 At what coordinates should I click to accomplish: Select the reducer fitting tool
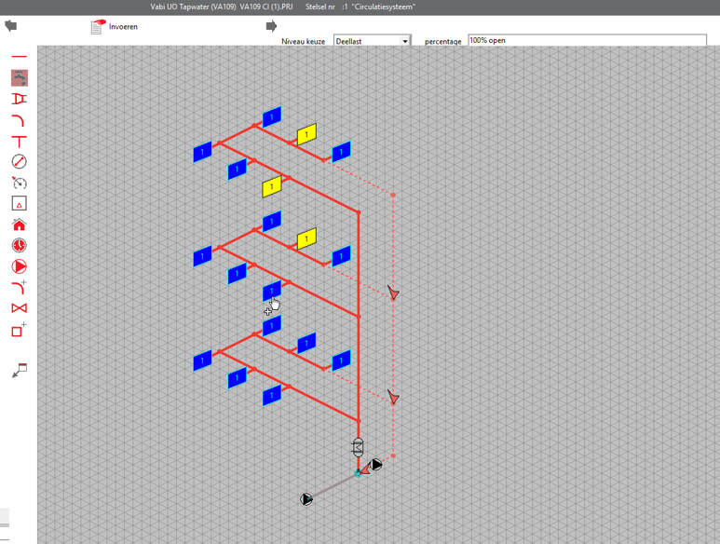[x=20, y=99]
